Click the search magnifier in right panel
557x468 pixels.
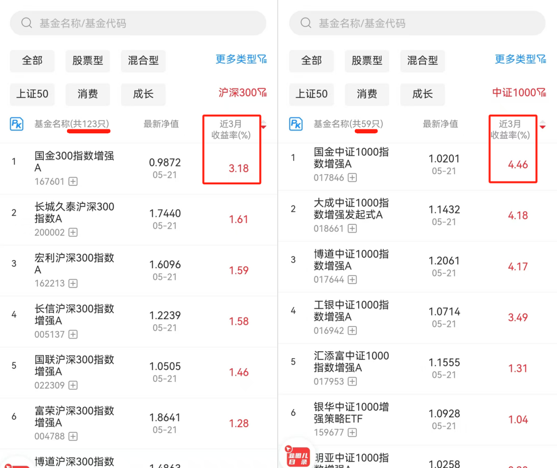306,23
